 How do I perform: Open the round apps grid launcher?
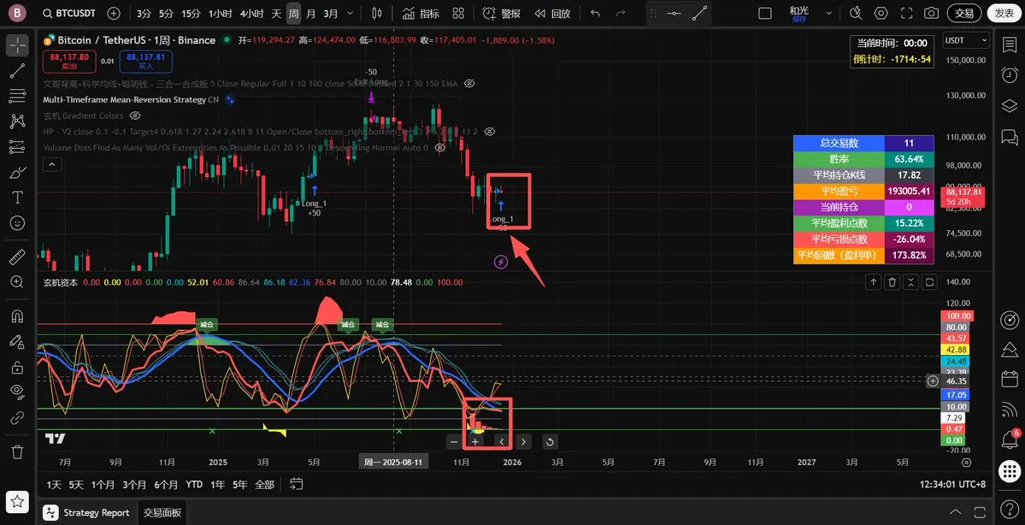click(1010, 469)
